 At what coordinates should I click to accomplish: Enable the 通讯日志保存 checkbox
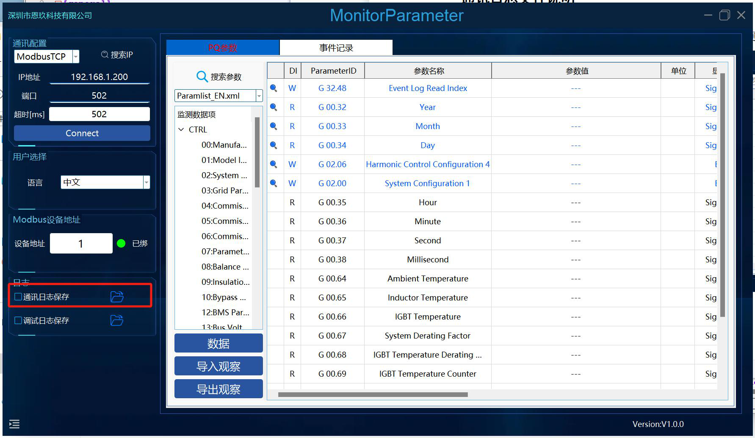[x=18, y=297]
